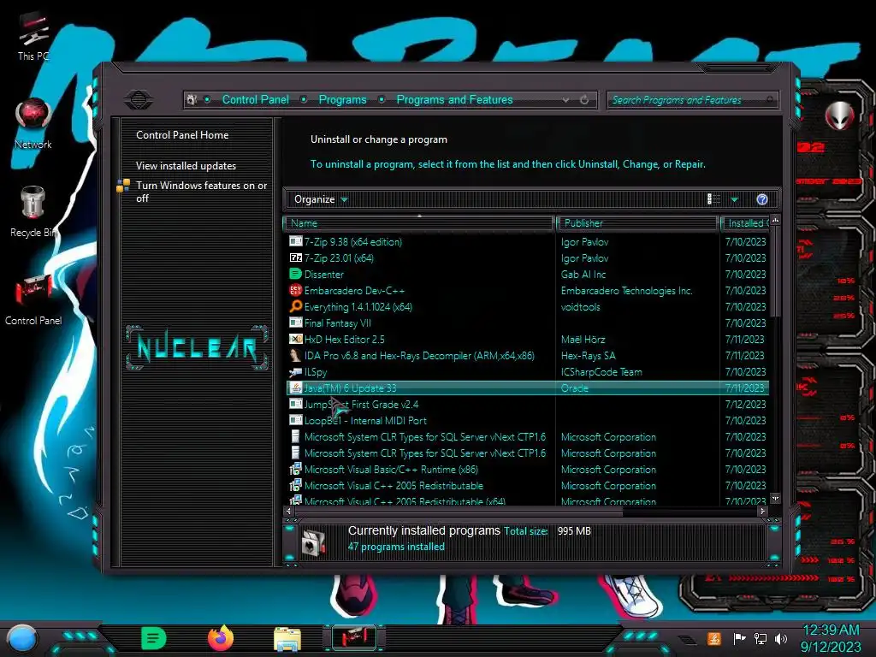
Task: Click the back navigation button in window
Action: (138, 100)
